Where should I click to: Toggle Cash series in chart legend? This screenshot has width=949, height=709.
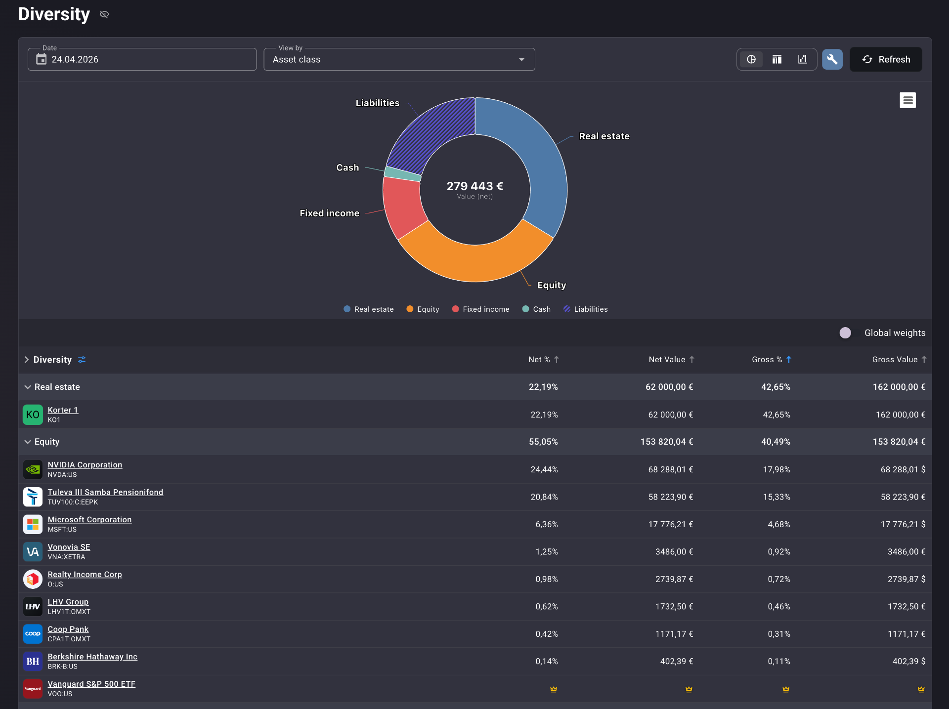(536, 309)
